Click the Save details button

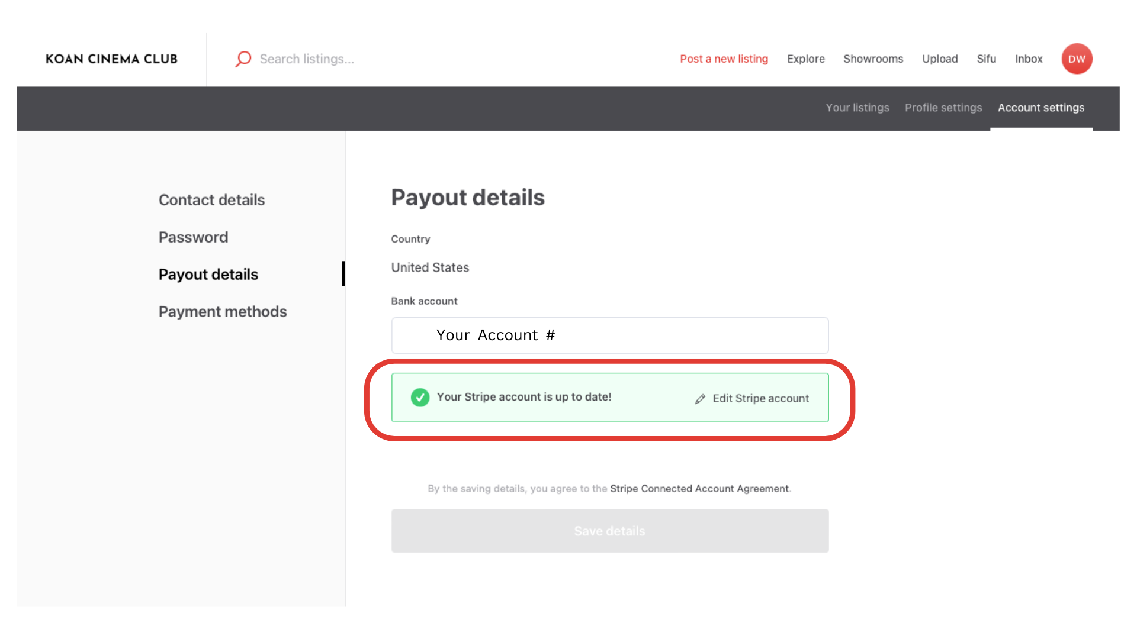click(x=610, y=531)
